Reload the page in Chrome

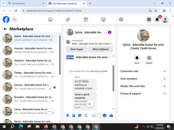(16, 11)
